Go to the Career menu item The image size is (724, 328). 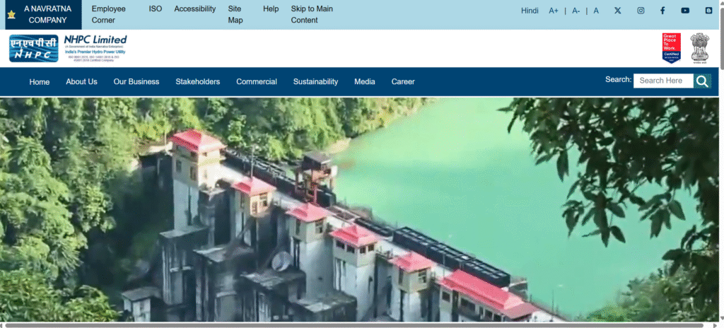[x=403, y=82]
